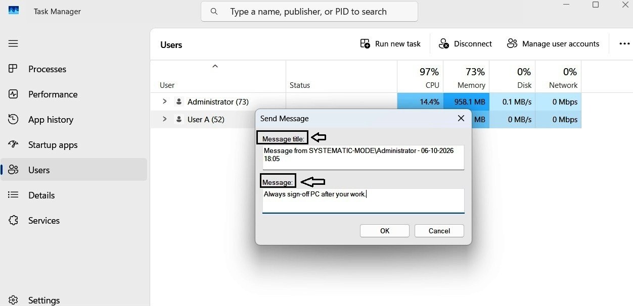
Task: Cancel the Send Message dialog
Action: pos(439,231)
